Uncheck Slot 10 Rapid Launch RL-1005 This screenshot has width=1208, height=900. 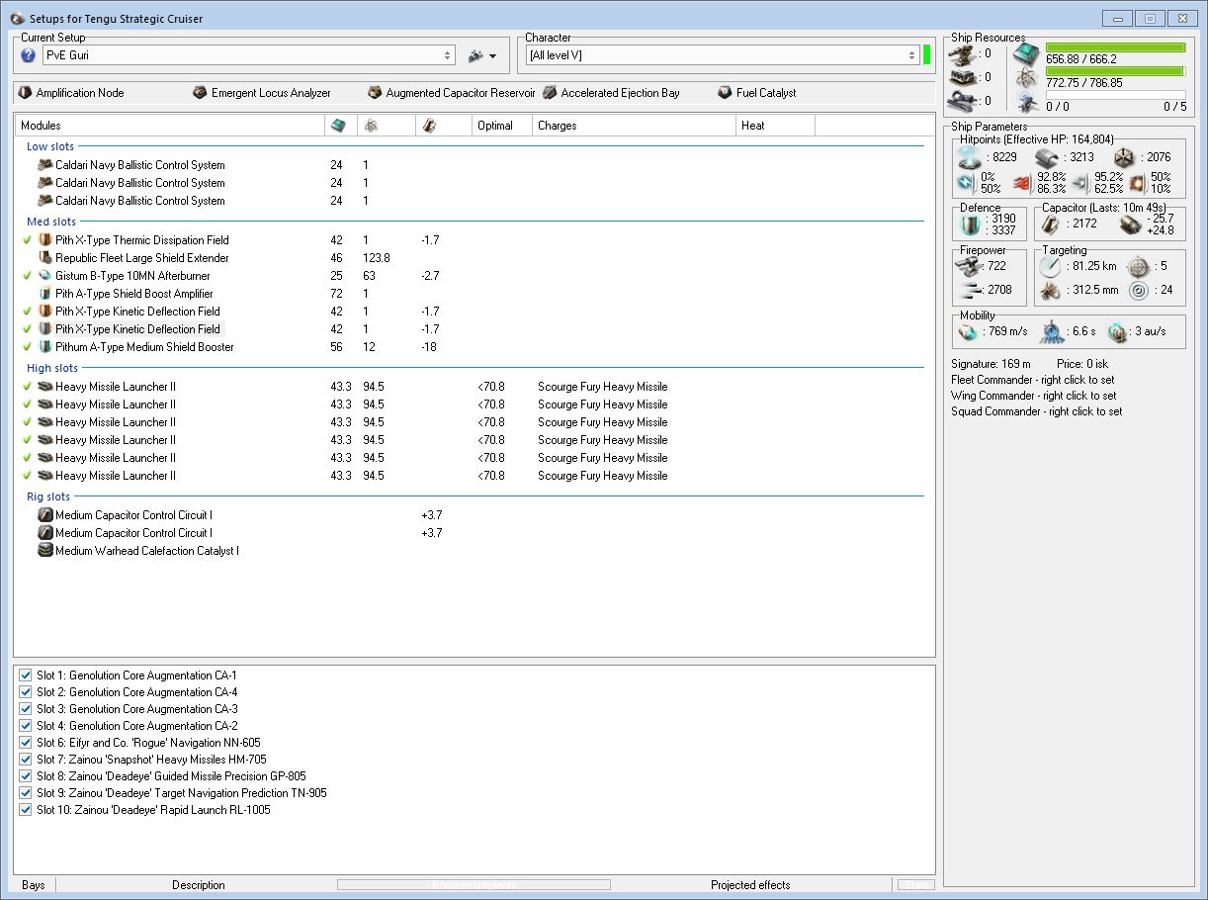26,810
